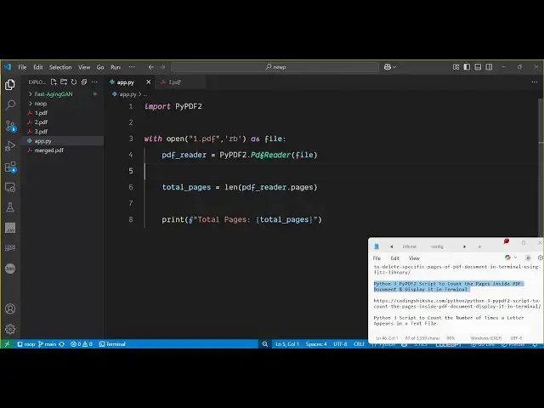
Task: Toggle the primary side bar
Action: (x=467, y=66)
